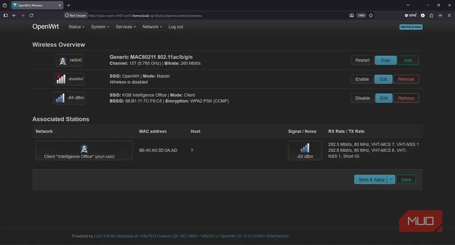Viewport: 455px width, 245px height.
Task: Open the browser hamburger menu
Action: (449, 16)
